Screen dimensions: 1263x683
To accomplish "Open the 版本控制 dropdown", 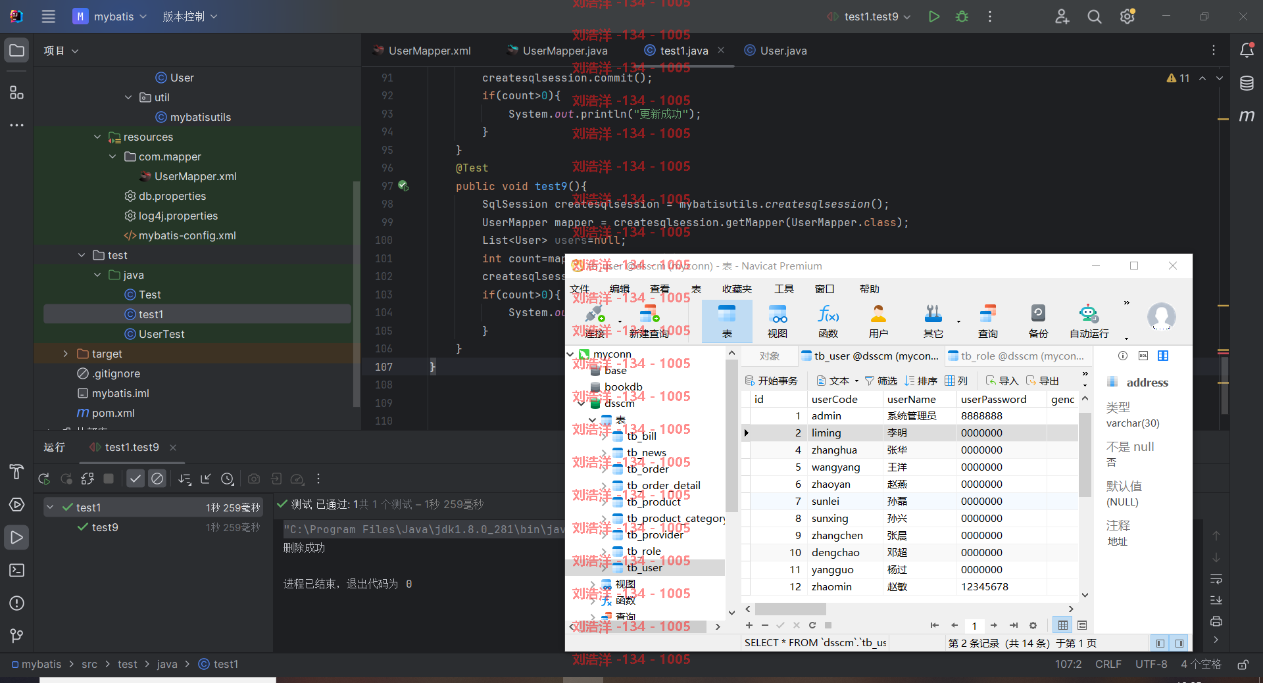I will [189, 16].
